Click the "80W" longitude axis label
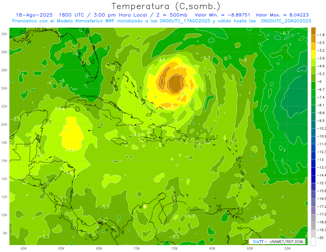This screenshot has width=326, height=252. (x=99, y=248)
